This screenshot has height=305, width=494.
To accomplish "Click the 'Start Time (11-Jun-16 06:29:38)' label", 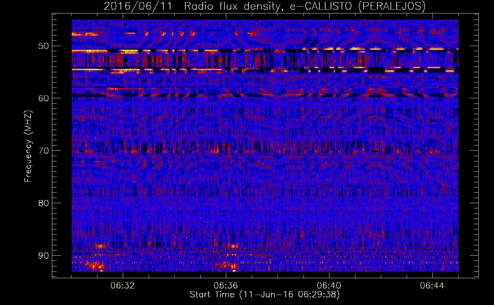I will pos(265,295).
